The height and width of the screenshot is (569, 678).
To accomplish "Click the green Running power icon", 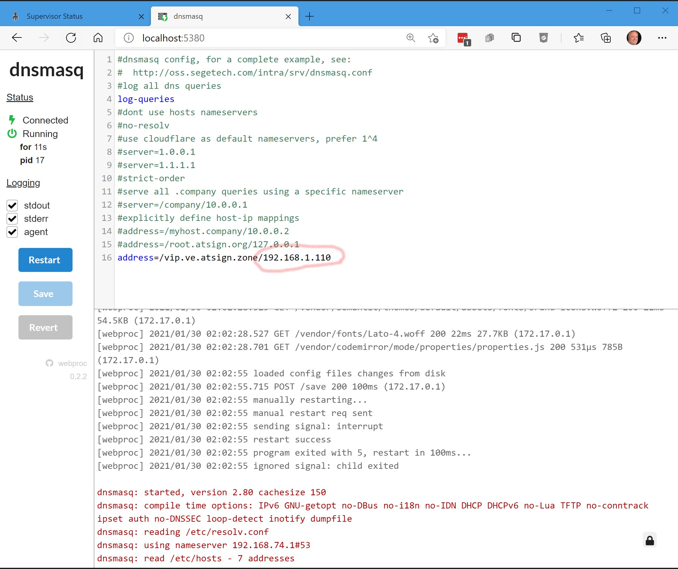I will (x=12, y=134).
